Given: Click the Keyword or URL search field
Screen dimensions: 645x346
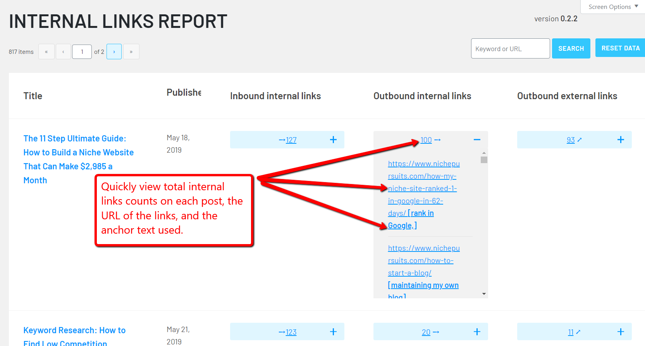Looking at the screenshot, I should coord(510,49).
